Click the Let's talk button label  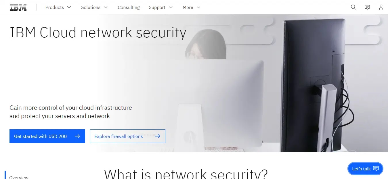click(x=361, y=169)
